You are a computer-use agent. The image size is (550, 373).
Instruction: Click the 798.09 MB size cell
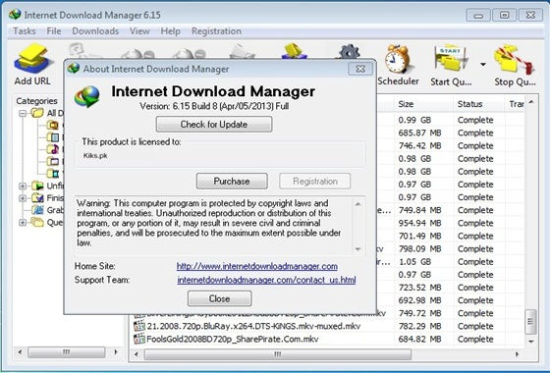(419, 249)
